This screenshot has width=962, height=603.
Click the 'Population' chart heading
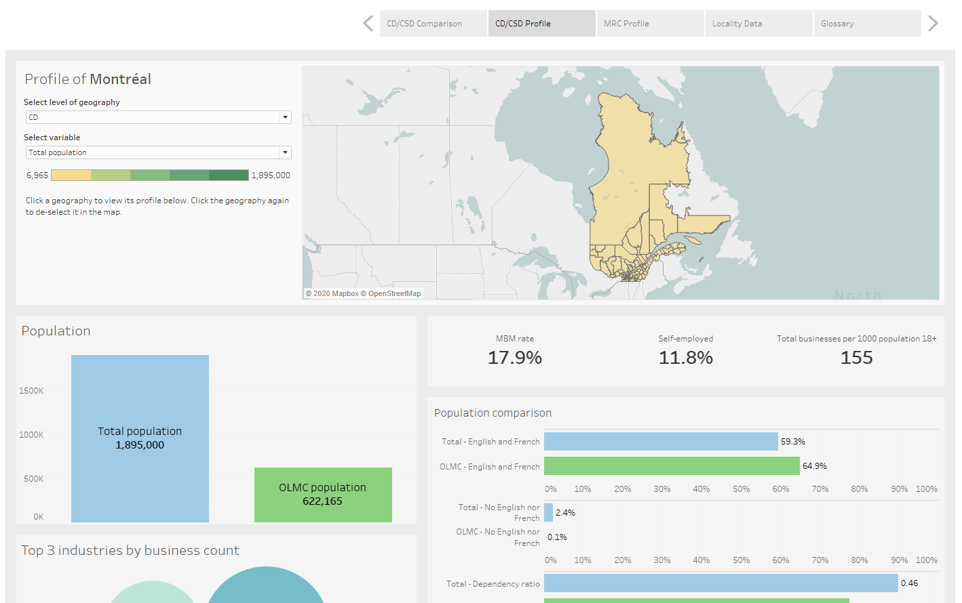(x=56, y=331)
